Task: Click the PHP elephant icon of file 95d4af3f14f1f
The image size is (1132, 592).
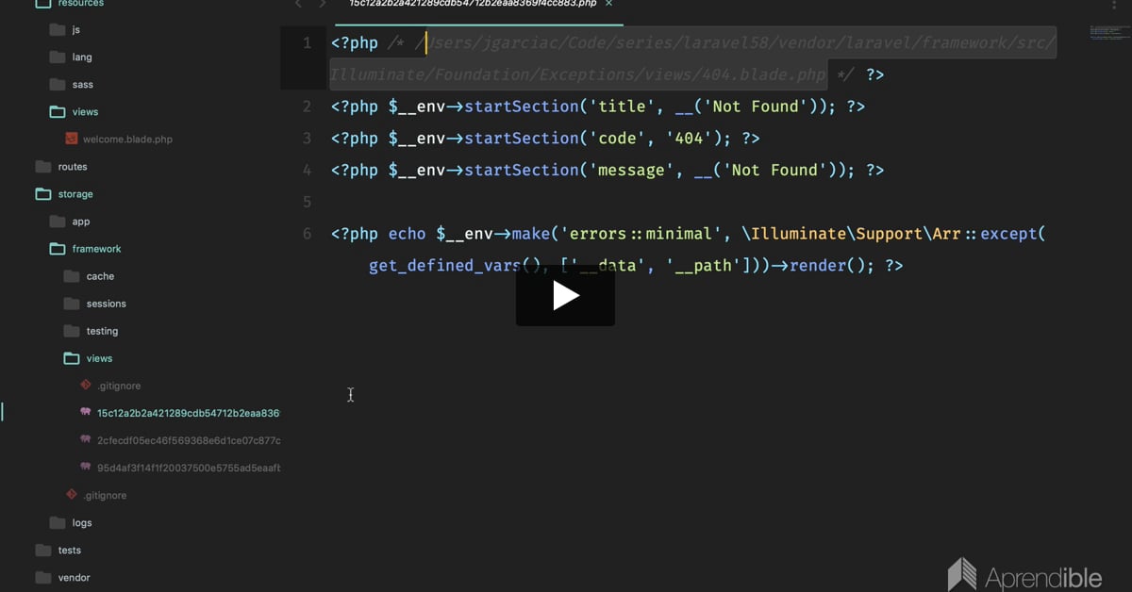Action: click(x=86, y=468)
